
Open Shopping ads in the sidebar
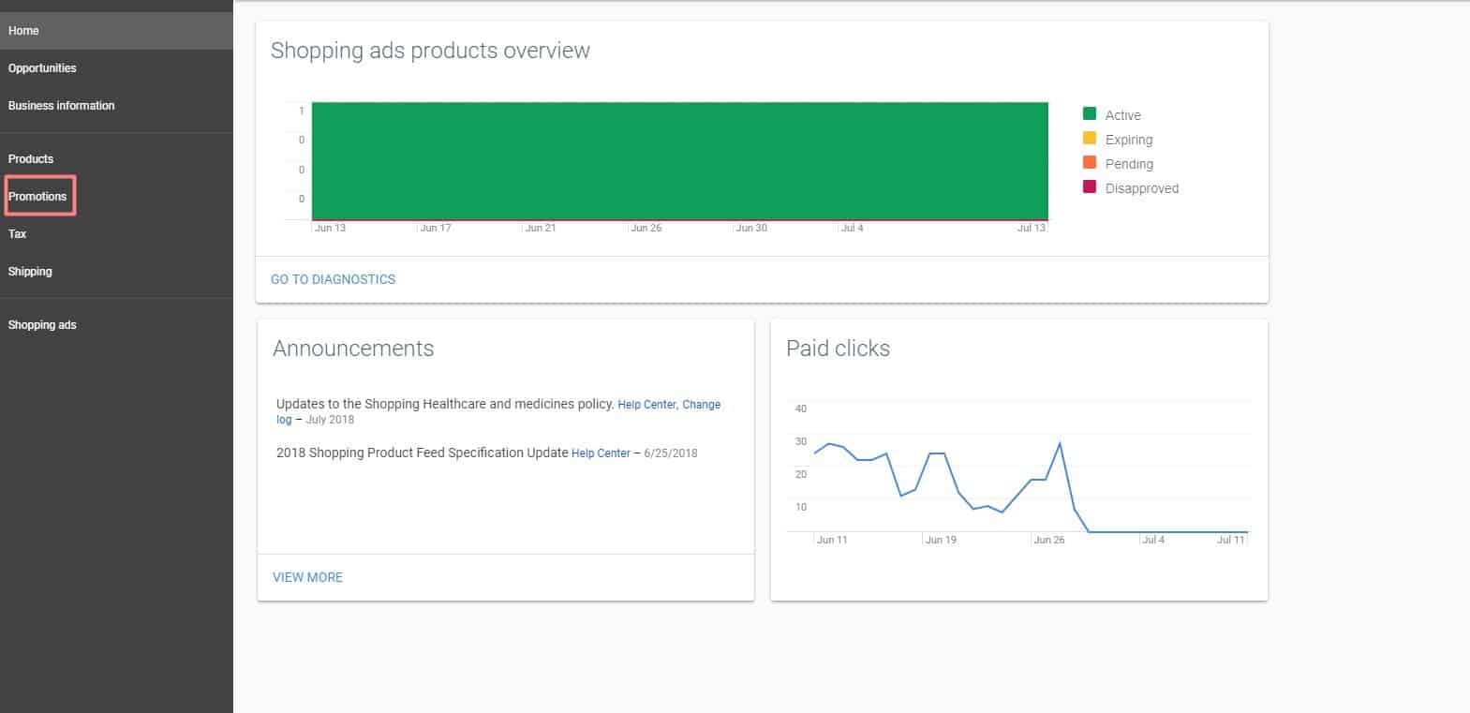[116, 325]
